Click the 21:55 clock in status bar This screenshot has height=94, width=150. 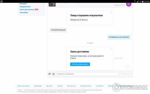tap(147, 2)
